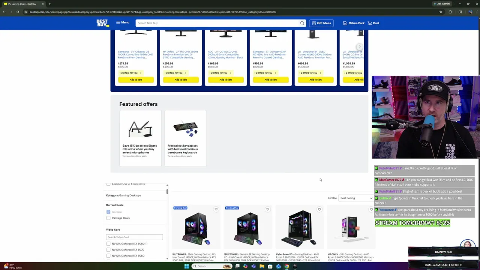Save CyberPowerPC gaming desktop with heart icon

coord(319,209)
